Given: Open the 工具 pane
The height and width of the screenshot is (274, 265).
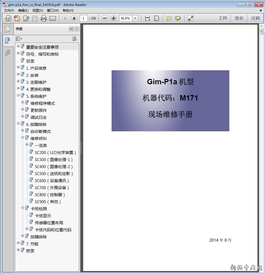Looking at the screenshot, I should (223, 18).
